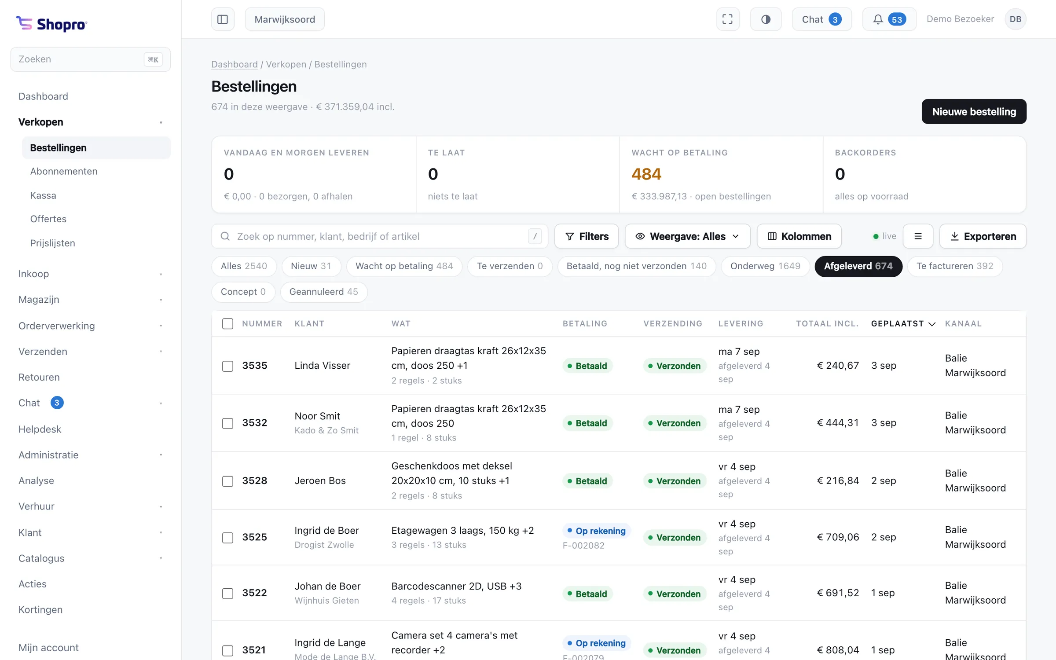Follow the Dashboard breadcrumb link

click(x=235, y=64)
